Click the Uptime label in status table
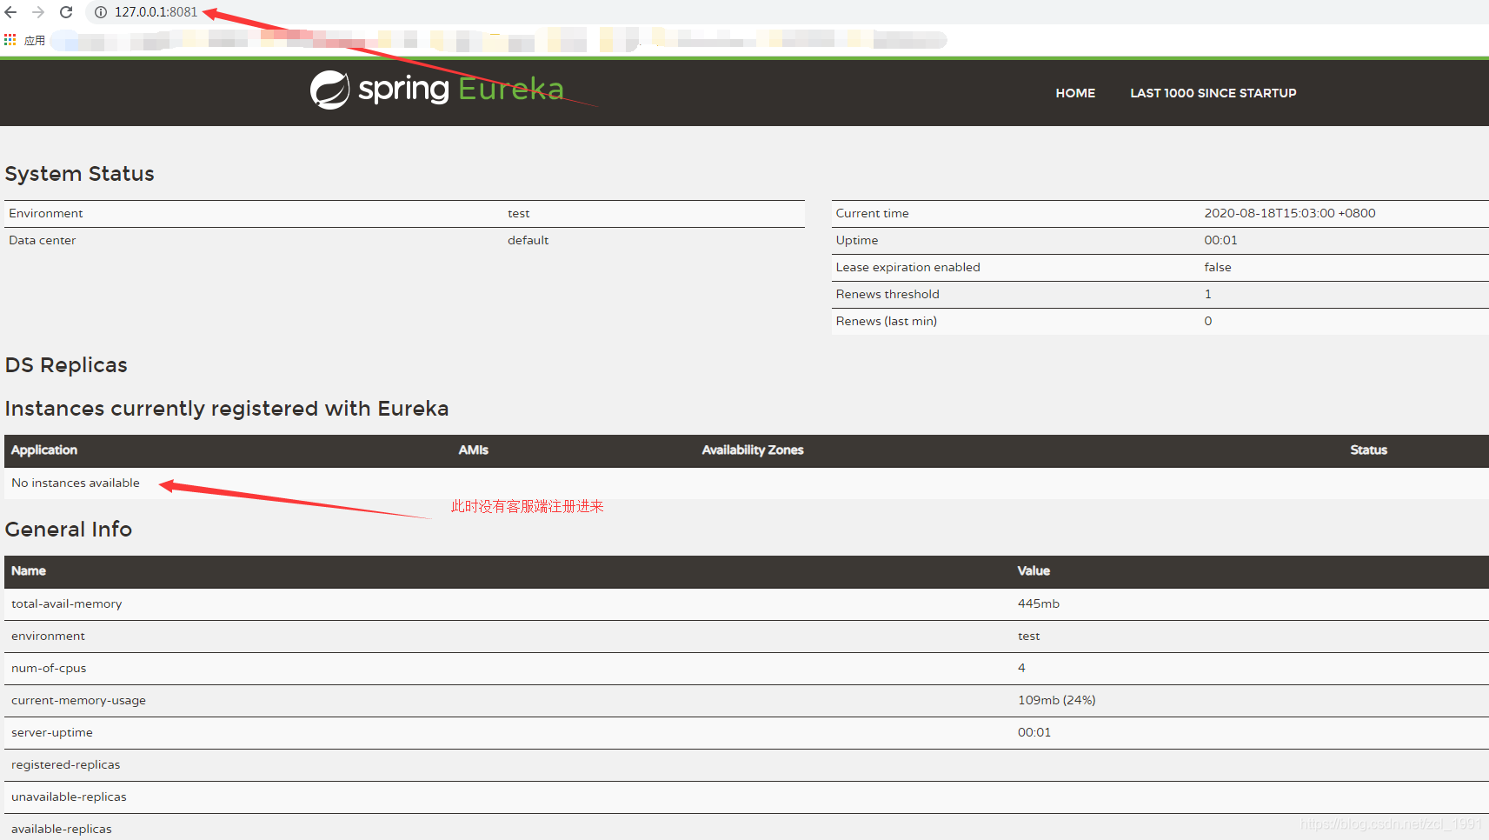 pos(857,240)
